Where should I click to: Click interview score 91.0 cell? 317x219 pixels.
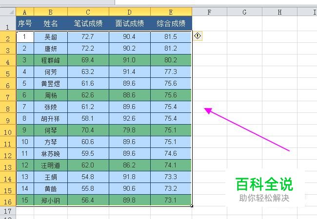pos(130,60)
